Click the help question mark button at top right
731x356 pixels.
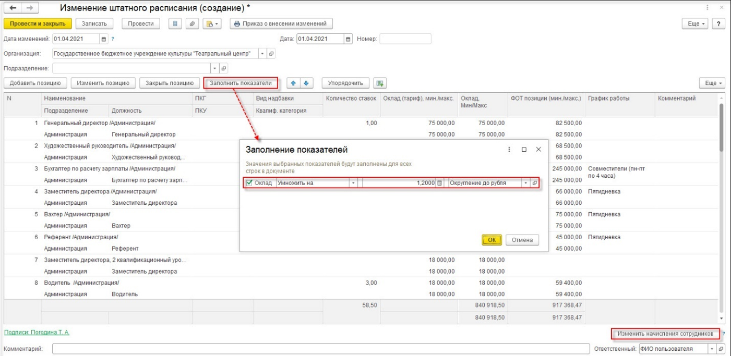719,23
